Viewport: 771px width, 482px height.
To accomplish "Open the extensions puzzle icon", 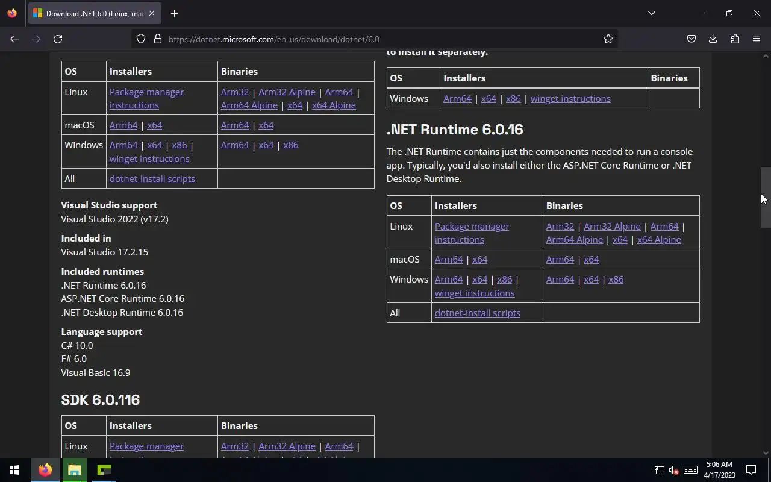I will 735,39.
